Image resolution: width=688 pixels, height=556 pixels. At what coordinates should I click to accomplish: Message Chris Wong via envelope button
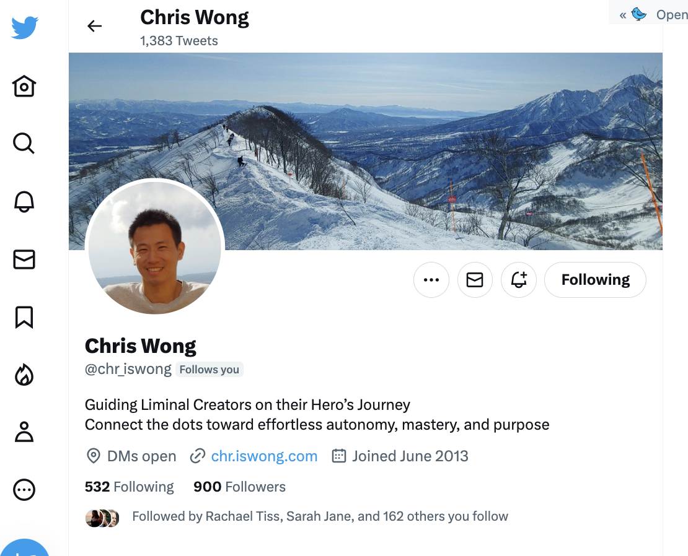pos(475,279)
